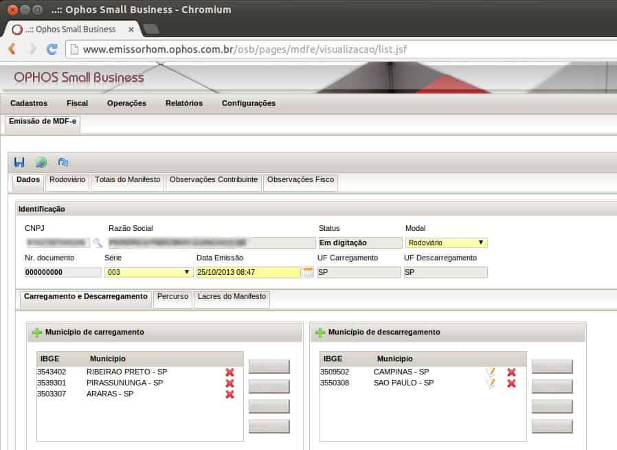Image resolution: width=617 pixels, height=450 pixels.
Task: Delete the ARARAS - SP row
Action: point(229,394)
